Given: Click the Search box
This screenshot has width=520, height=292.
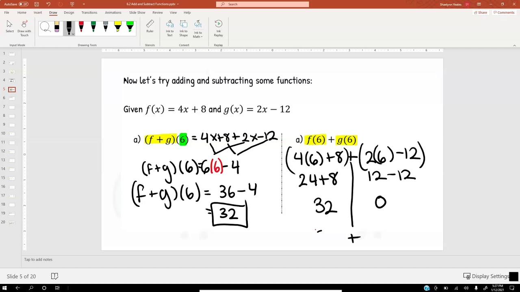Looking at the screenshot, I should [x=262, y=4].
